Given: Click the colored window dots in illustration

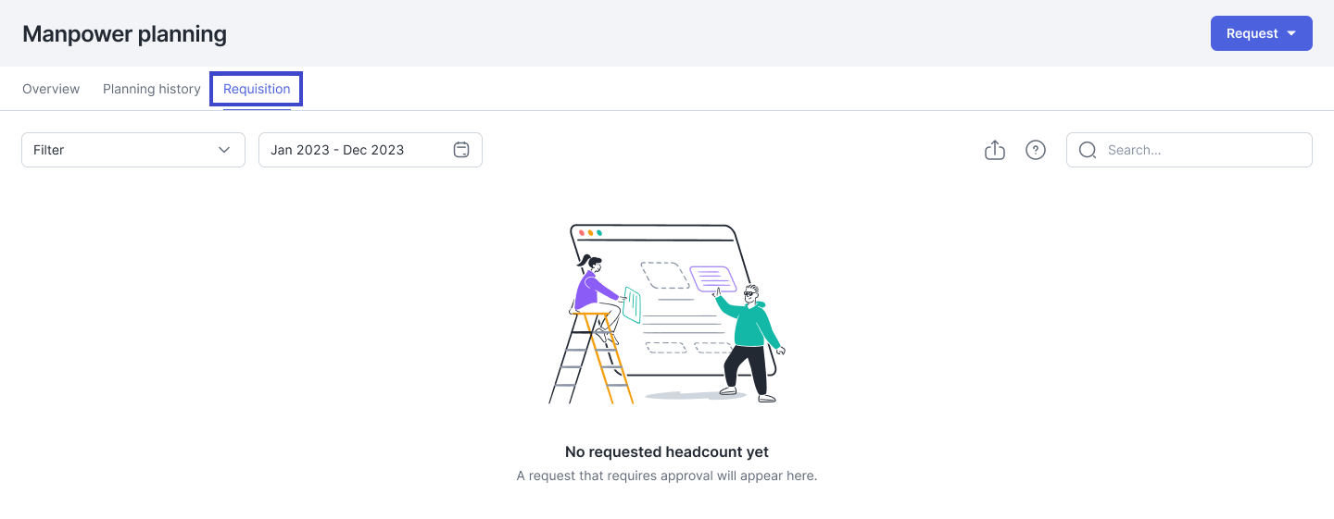Looking at the screenshot, I should [x=589, y=233].
